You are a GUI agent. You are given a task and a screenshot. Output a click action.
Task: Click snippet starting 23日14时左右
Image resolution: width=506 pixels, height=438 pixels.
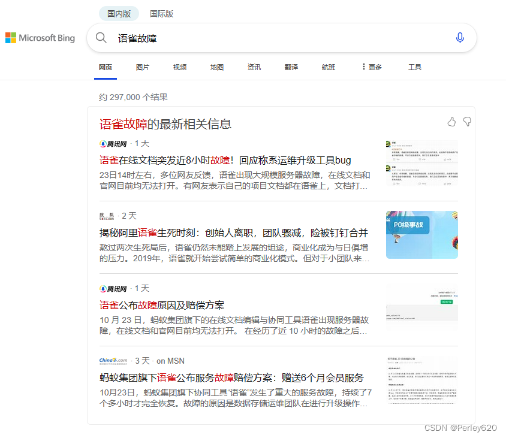pos(234,180)
